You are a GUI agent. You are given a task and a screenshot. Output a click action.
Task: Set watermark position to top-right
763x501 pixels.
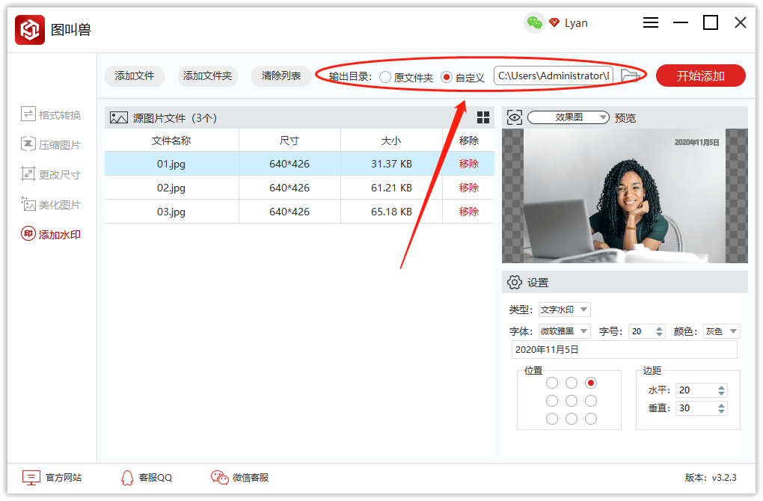point(591,383)
